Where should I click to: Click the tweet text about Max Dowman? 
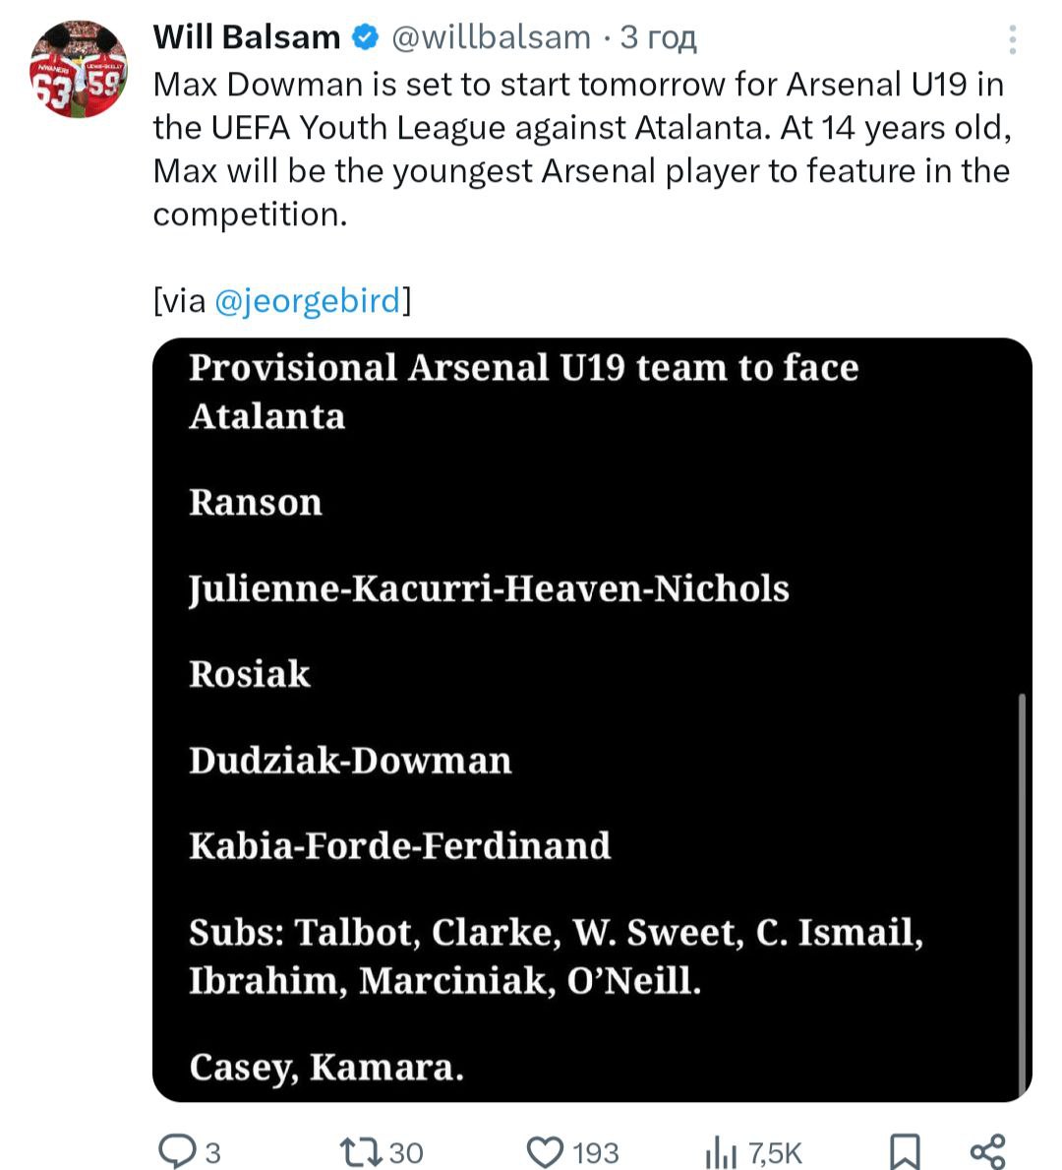pyautogui.click(x=580, y=148)
